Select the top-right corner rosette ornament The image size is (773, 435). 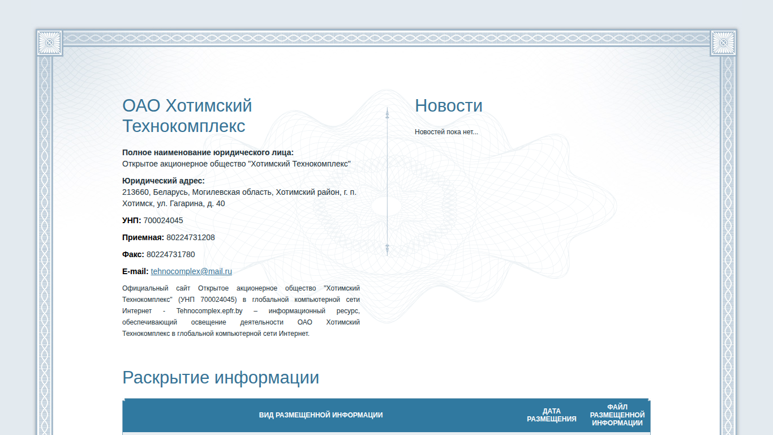pyautogui.click(x=723, y=42)
